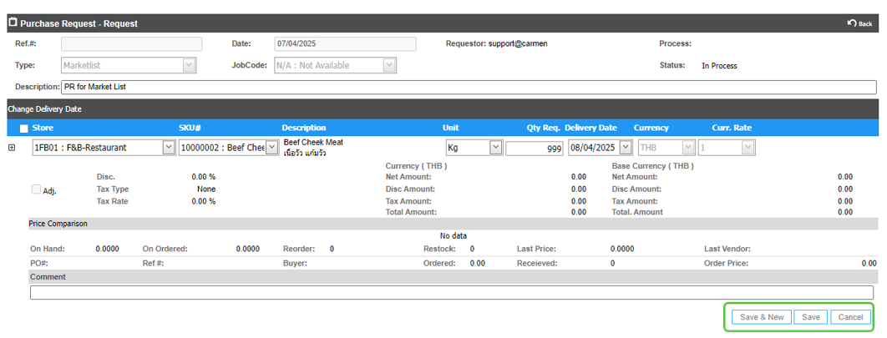The width and height of the screenshot is (887, 338).
Task: Click the Back arrow icon
Action: tap(852, 23)
